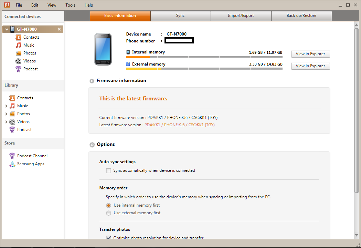
Task: Open the View menu
Action: 52,5
